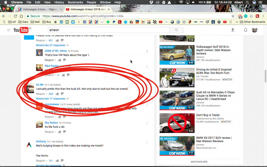Click the MOSTRA'N MÉS button

pos(199,162)
